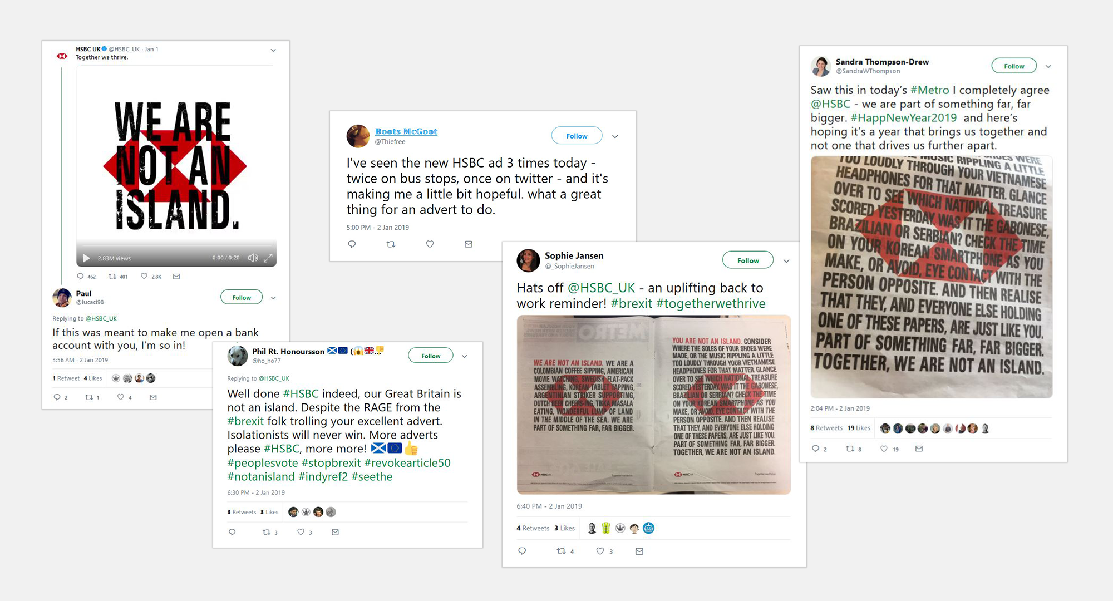
Task: Mute the HSBC video volume icon
Action: 253,258
